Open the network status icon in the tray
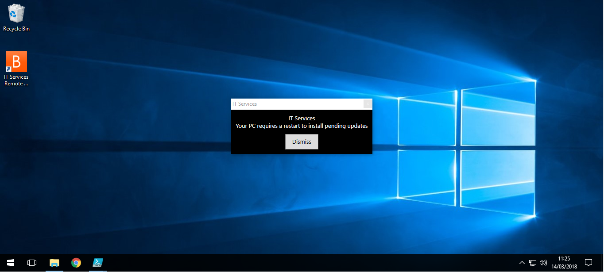The image size is (604, 272). (x=532, y=262)
